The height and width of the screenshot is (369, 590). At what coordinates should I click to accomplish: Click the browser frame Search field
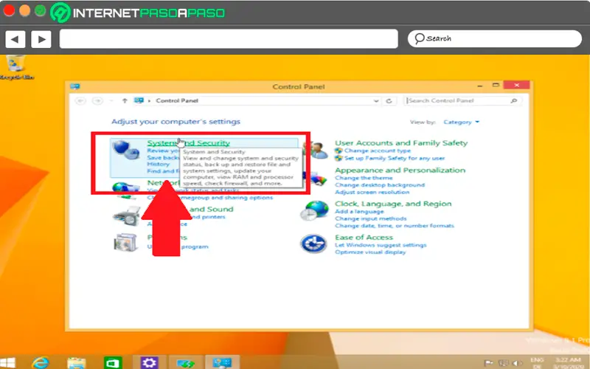point(494,38)
